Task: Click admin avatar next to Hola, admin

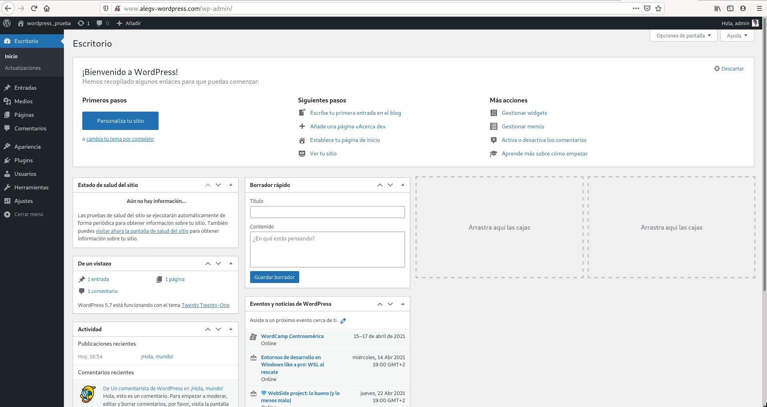Action: (755, 23)
